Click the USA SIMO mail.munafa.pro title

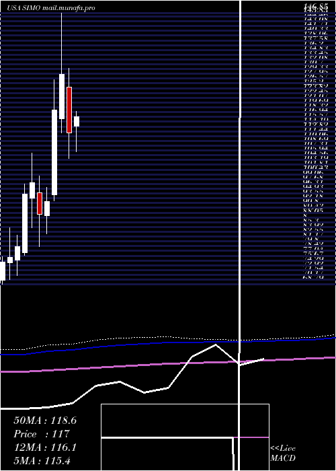[x=51, y=8]
